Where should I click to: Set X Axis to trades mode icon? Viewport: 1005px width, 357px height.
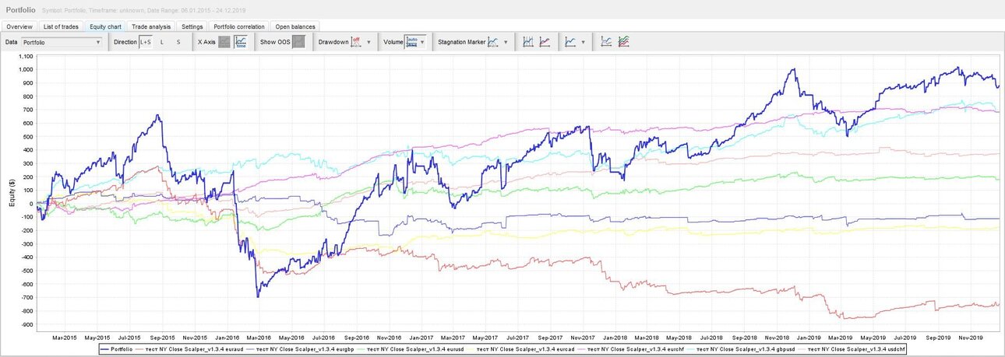(224, 42)
